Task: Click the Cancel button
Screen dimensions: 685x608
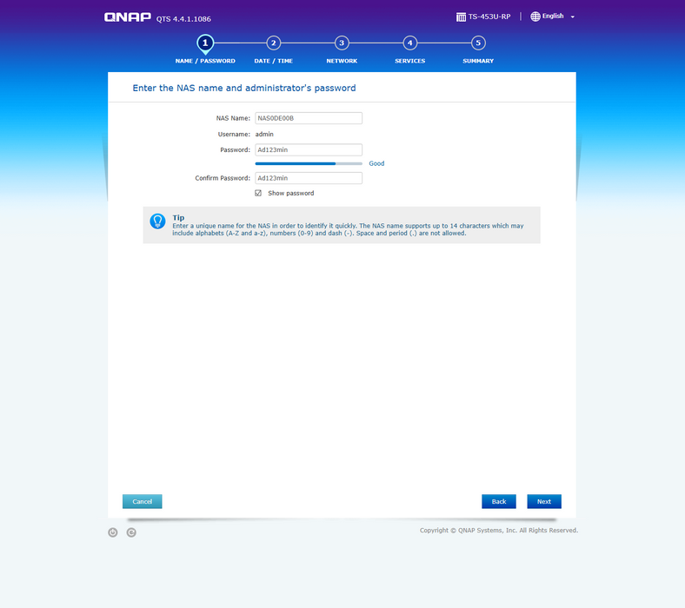Action: [142, 501]
